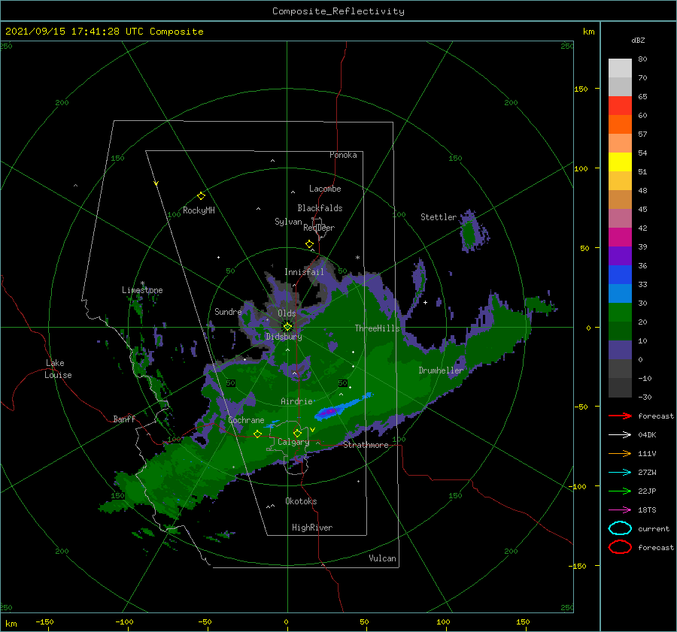The height and width of the screenshot is (632, 677).
Task: Click the Drumheller label
Action: pos(441,370)
